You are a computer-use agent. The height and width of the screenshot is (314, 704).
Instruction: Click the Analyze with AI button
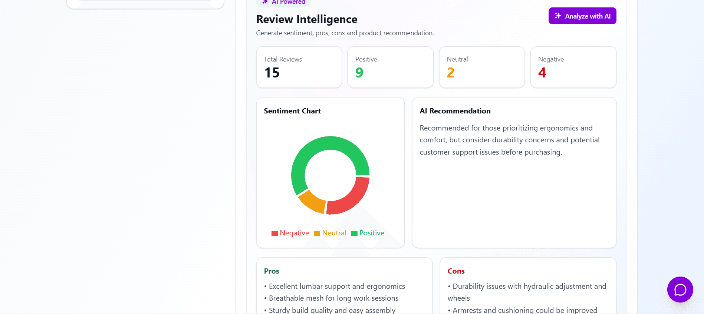[582, 16]
